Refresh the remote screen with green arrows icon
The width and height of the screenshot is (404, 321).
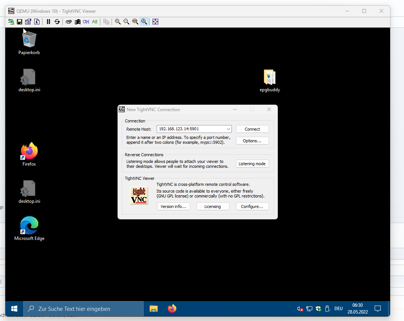pyautogui.click(x=57, y=22)
